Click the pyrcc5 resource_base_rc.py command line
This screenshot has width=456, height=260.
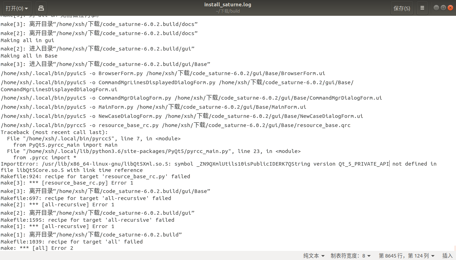click(176, 125)
